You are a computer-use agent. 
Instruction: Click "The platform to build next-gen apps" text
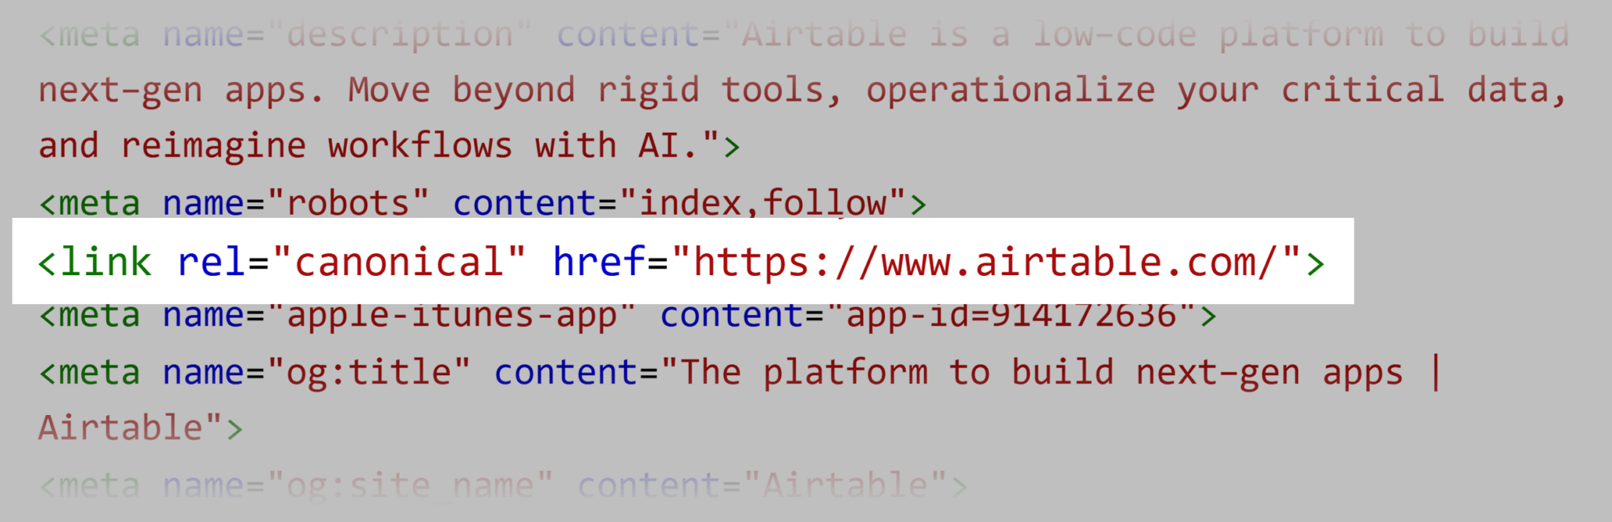(x=1041, y=373)
